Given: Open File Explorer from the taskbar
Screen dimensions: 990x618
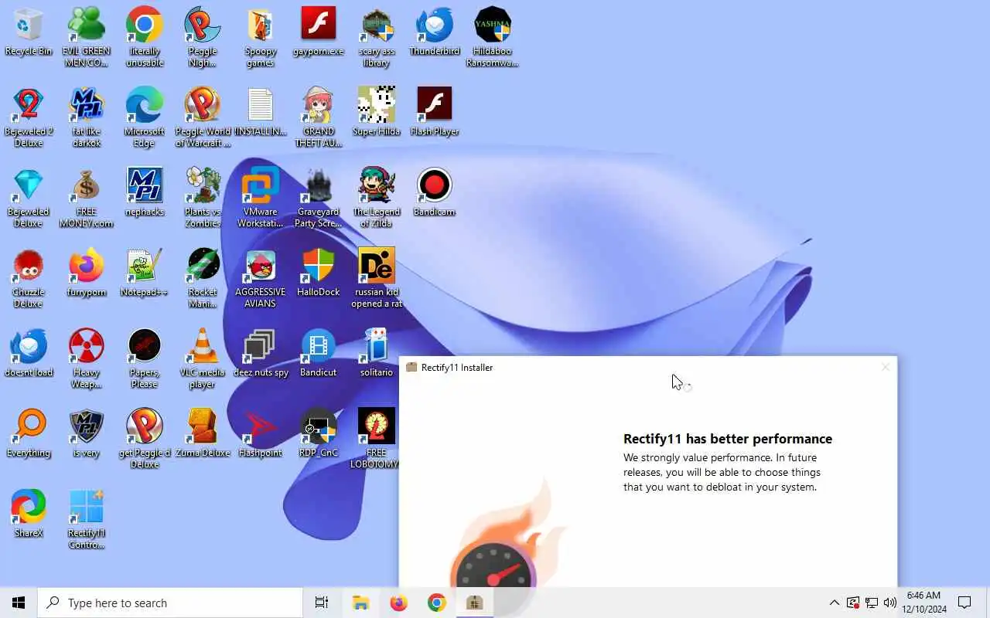Looking at the screenshot, I should [x=360, y=603].
